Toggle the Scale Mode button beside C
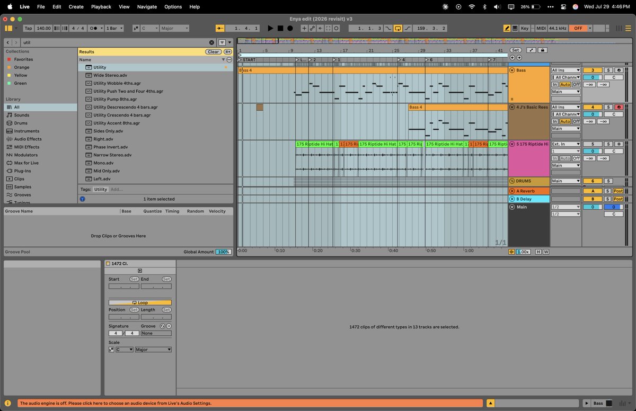Image resolution: width=636 pixels, height=411 pixels. tap(136, 28)
